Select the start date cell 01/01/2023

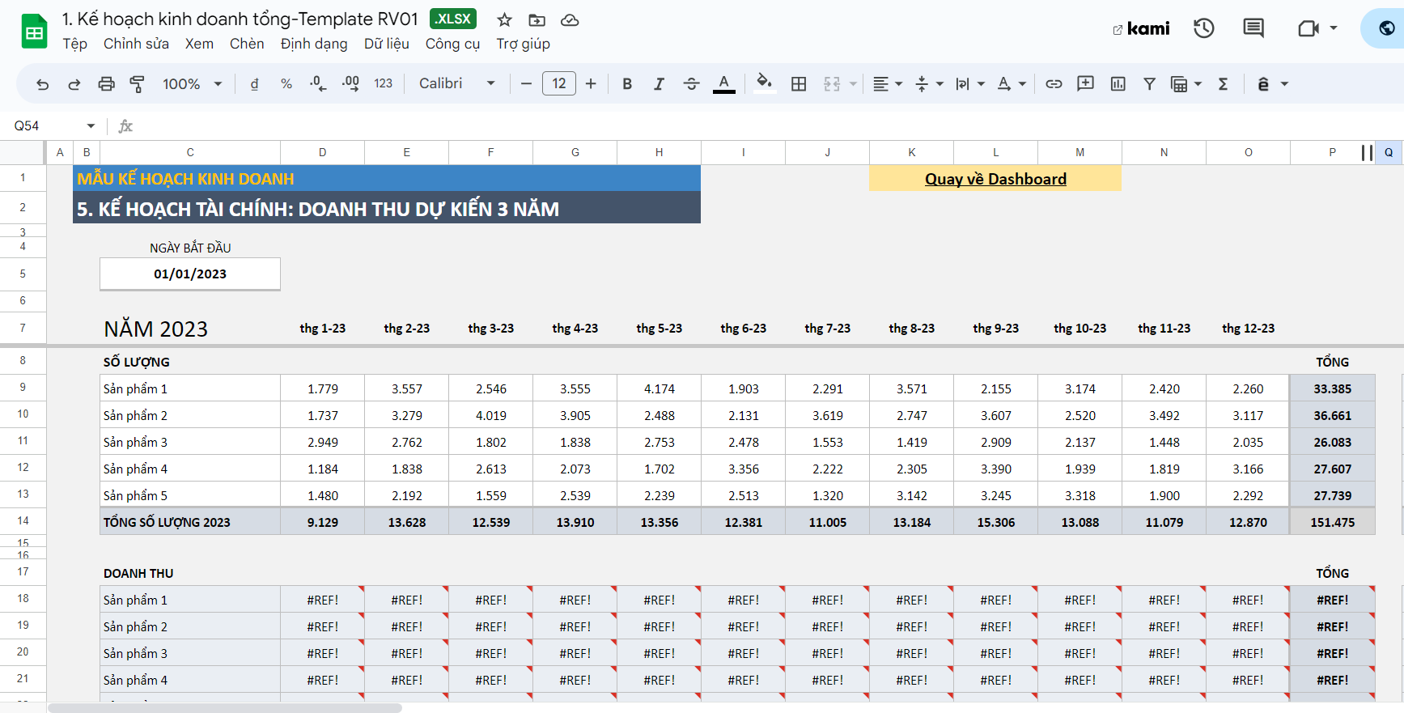(190, 274)
